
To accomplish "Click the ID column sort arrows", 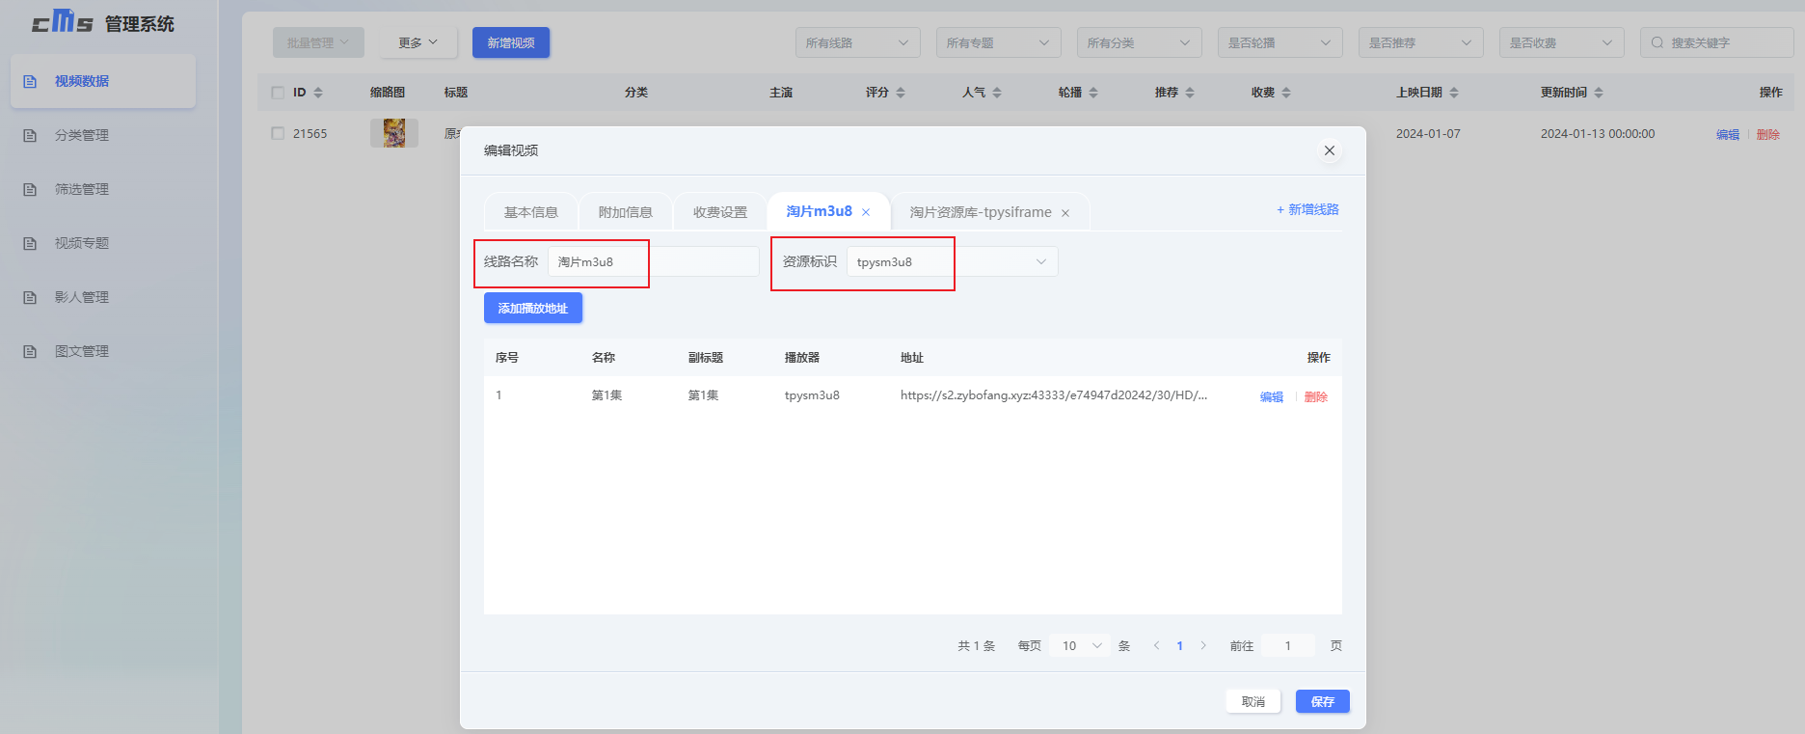I will pos(318,93).
